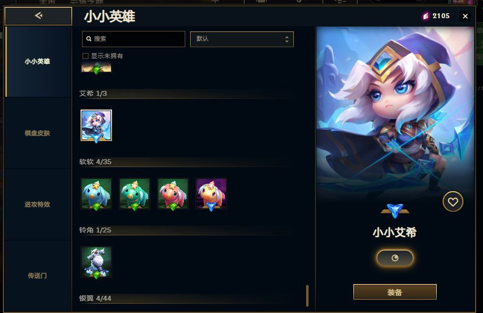483x313 pixels.
Task: Click the back arrow icon
Action: coord(38,15)
